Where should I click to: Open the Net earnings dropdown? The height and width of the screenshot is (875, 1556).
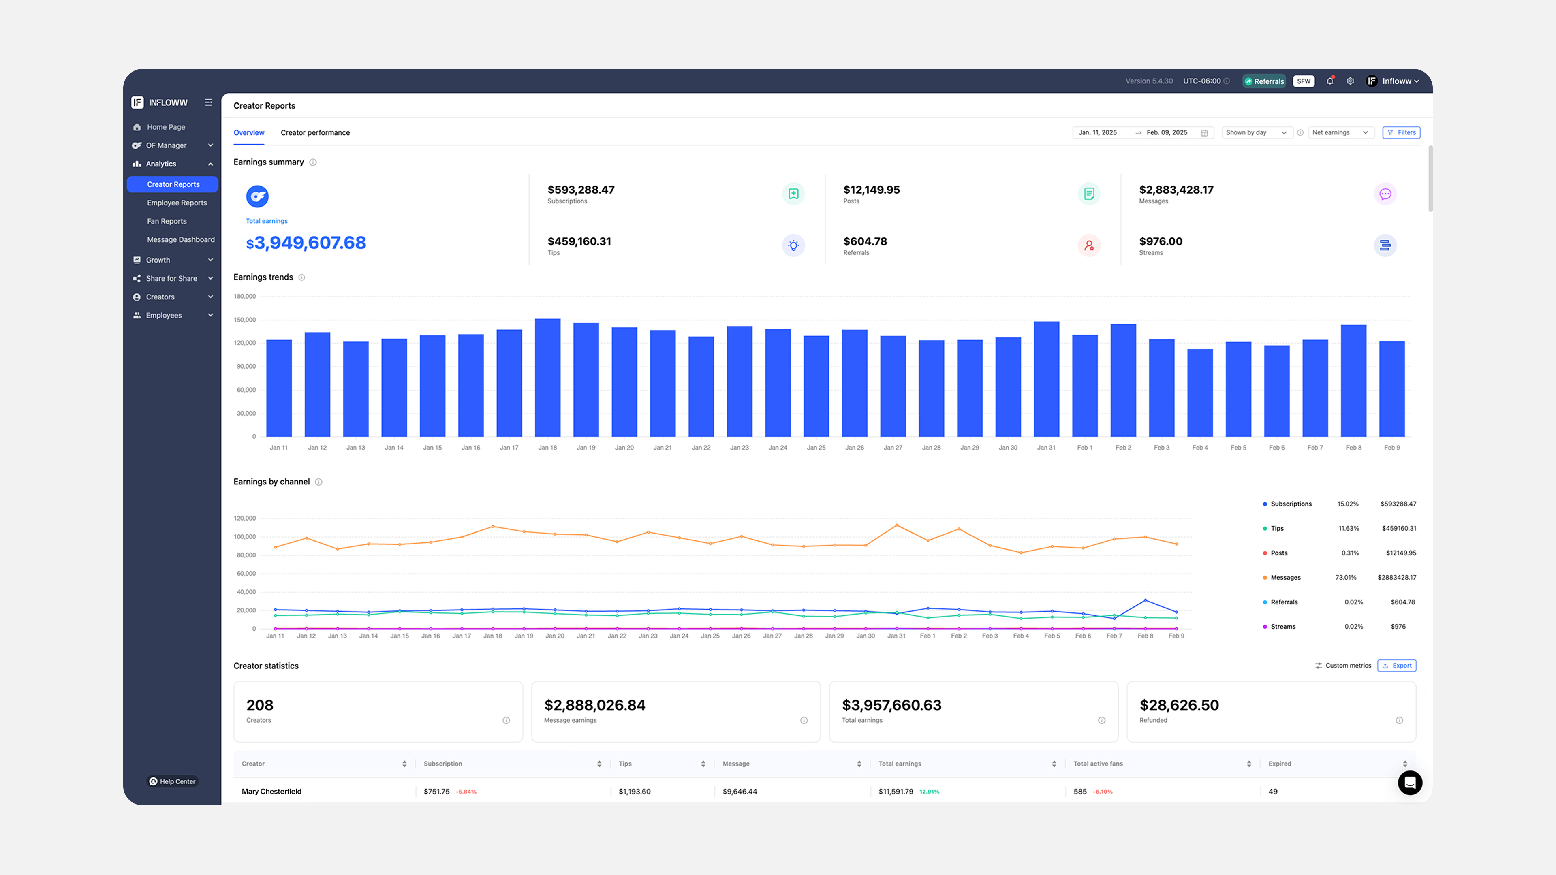pyautogui.click(x=1340, y=133)
